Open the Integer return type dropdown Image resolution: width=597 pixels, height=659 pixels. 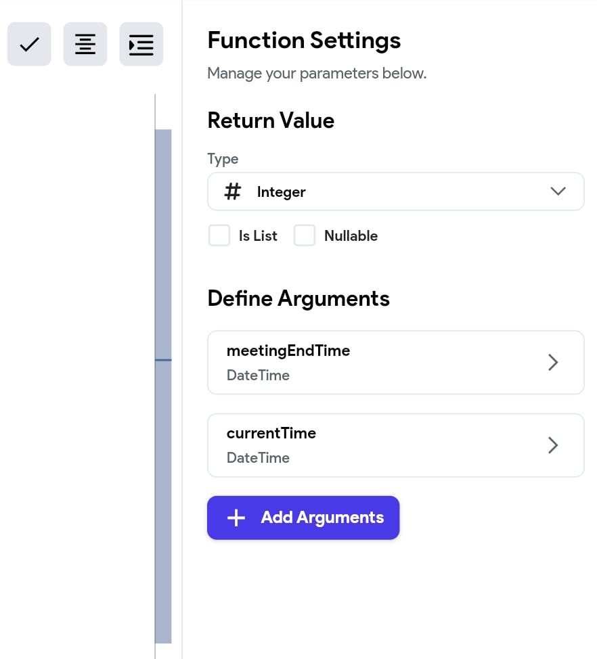(x=395, y=191)
